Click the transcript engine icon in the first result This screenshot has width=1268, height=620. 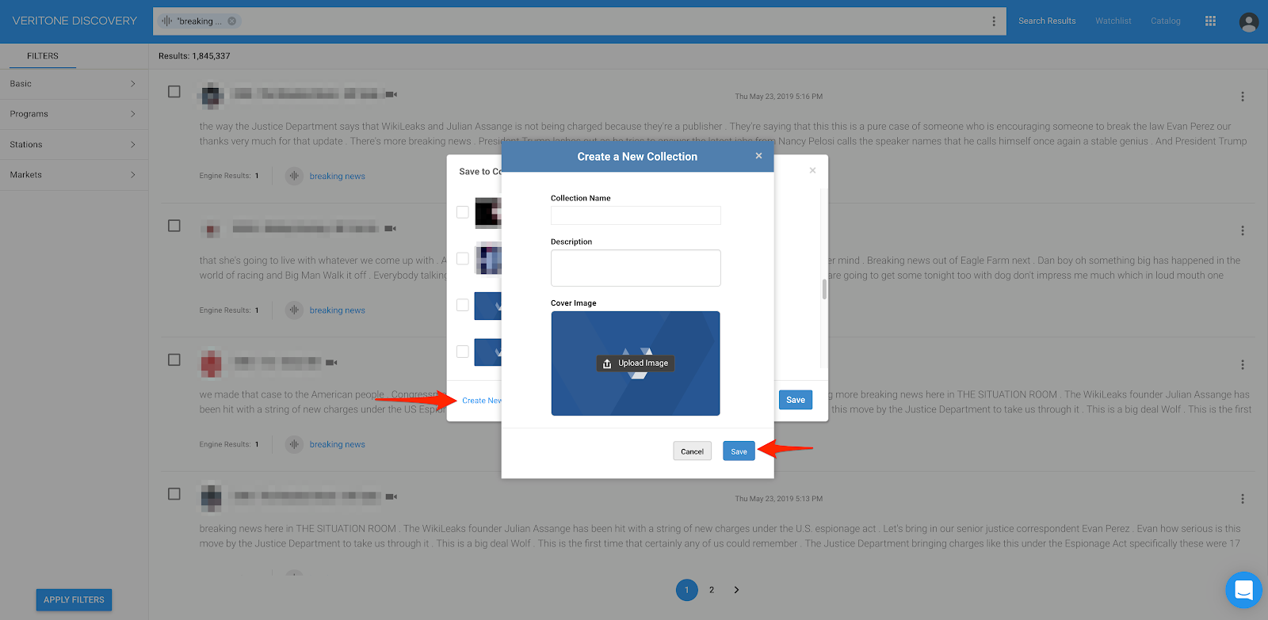[x=294, y=176]
